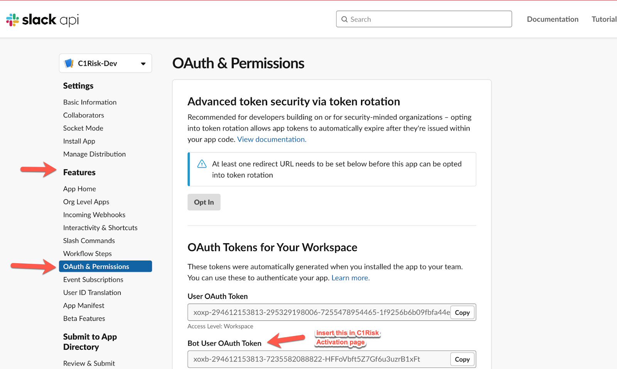The height and width of the screenshot is (369, 617).
Task: Open Event Subscriptions
Action: (x=93, y=279)
